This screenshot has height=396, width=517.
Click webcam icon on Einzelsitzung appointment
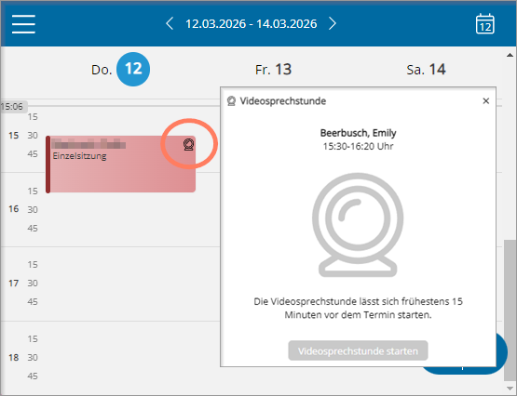[188, 145]
